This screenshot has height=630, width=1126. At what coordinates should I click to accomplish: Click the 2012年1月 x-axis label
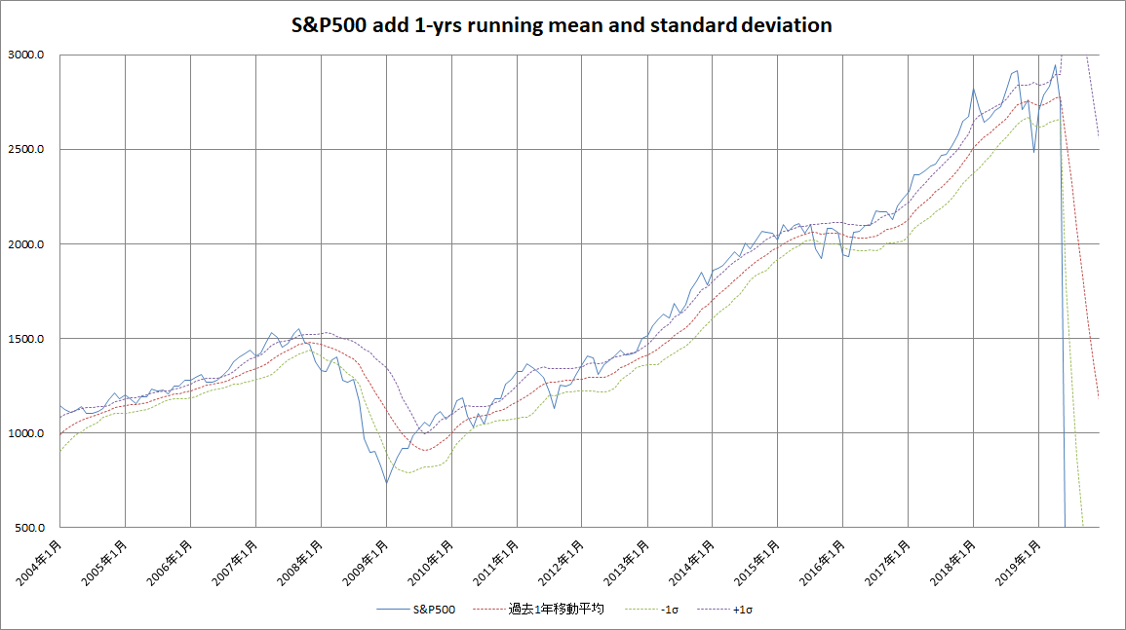[x=563, y=563]
